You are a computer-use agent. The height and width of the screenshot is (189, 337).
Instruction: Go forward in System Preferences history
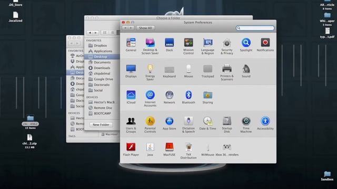click(x=131, y=28)
